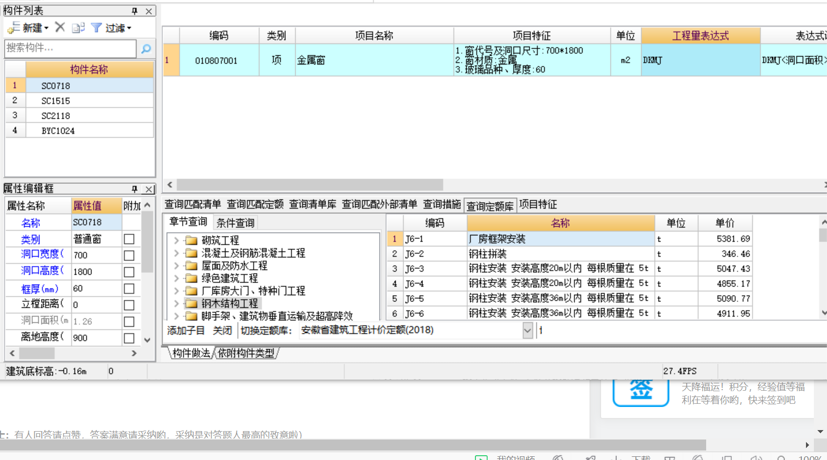The image size is (827, 460).
Task: Click the right arrow under the property table
Action: [x=134, y=353]
